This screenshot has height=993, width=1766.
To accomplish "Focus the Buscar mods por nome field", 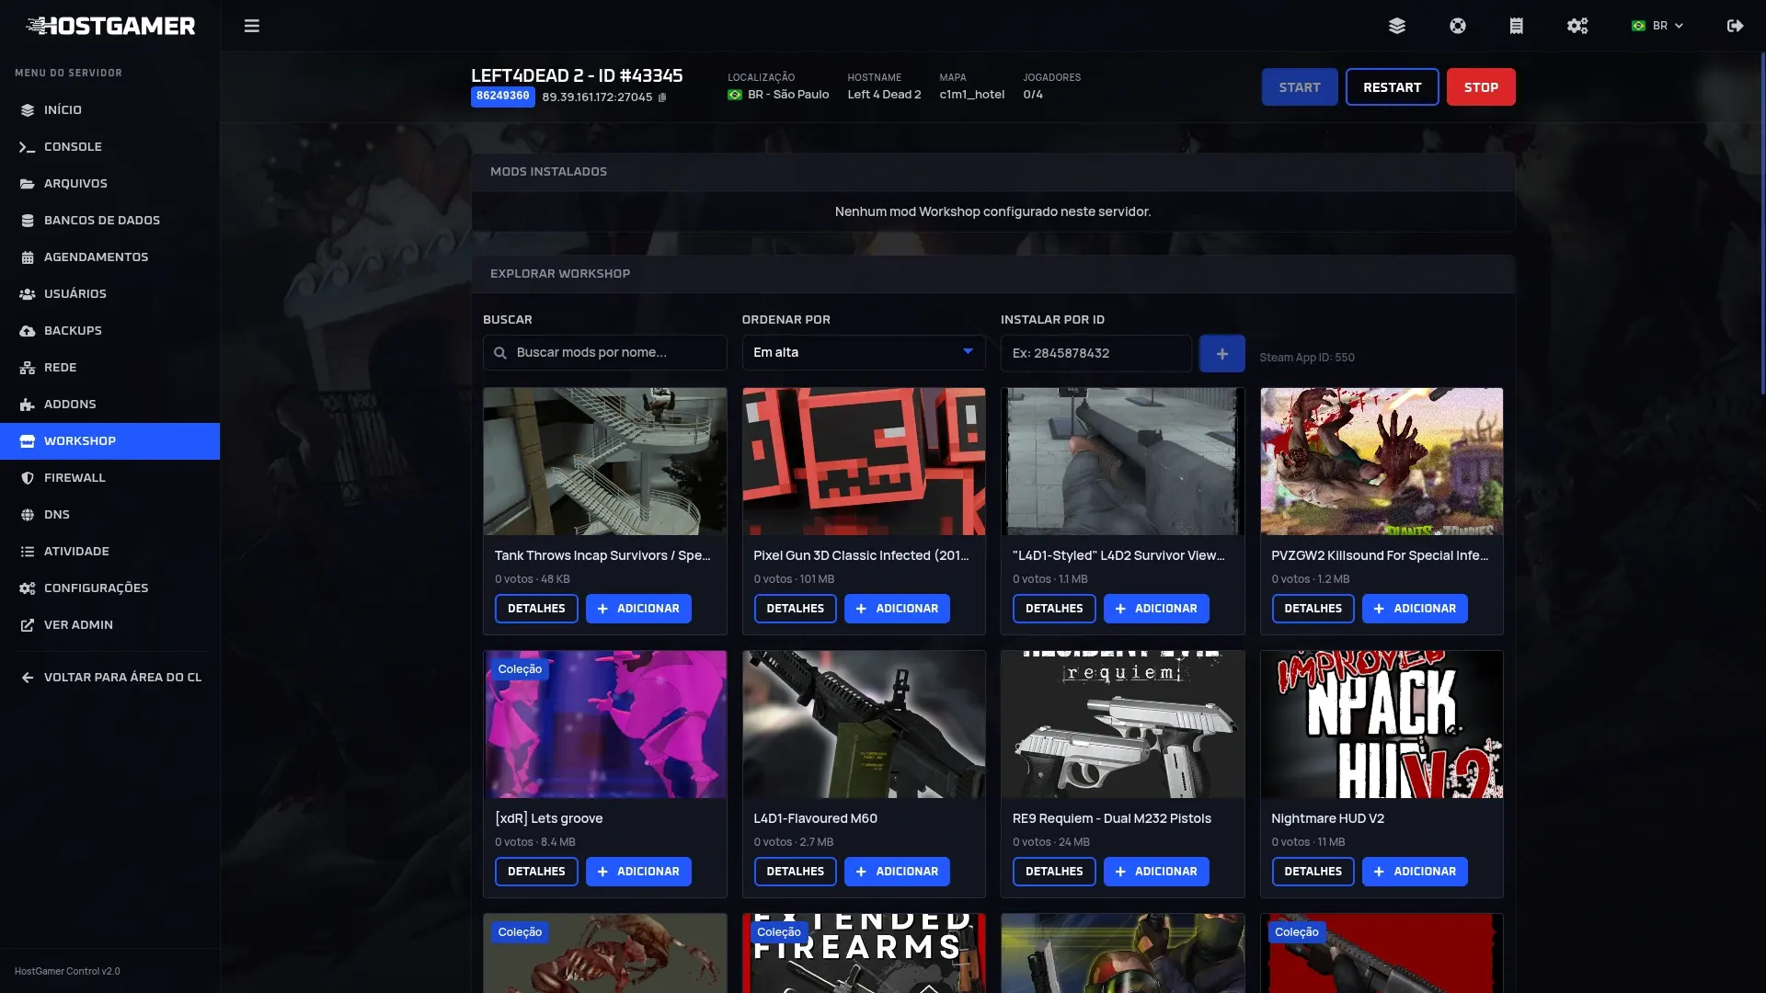I will (605, 353).
